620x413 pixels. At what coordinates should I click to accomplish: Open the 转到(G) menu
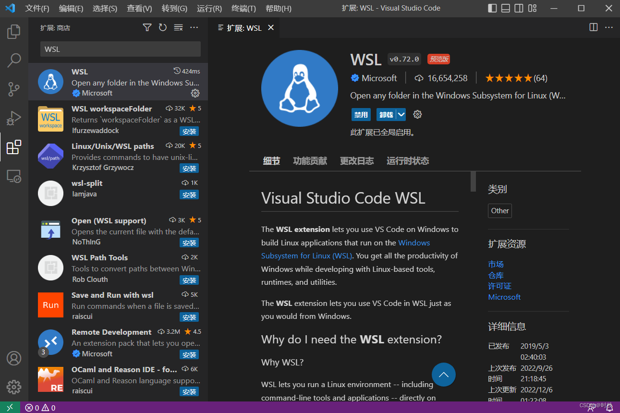pos(174,8)
